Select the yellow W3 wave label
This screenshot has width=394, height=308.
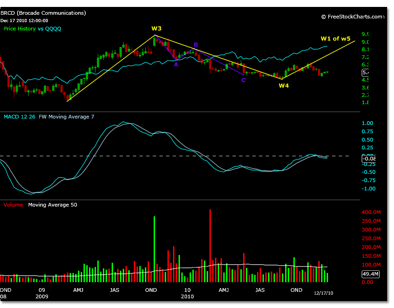tap(156, 29)
